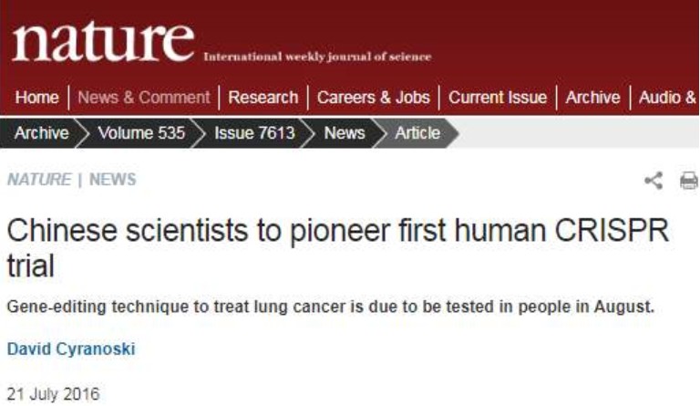The width and height of the screenshot is (700, 406).
Task: Click the NATURE section label
Action: tap(39, 180)
